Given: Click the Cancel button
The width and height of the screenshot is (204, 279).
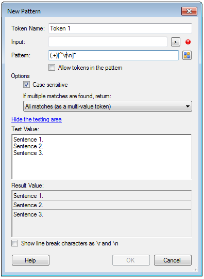Looking at the screenshot, I should 173,260.
